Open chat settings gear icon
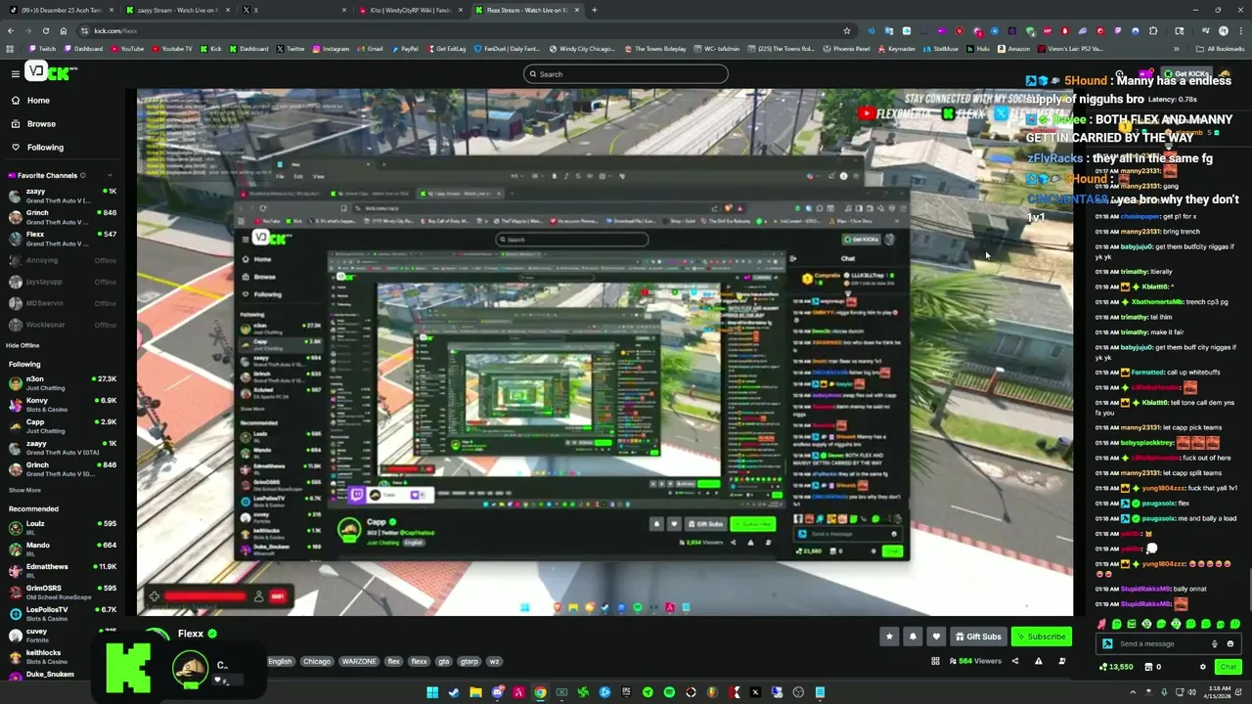Image resolution: width=1252 pixels, height=704 pixels. pyautogui.click(x=1203, y=667)
